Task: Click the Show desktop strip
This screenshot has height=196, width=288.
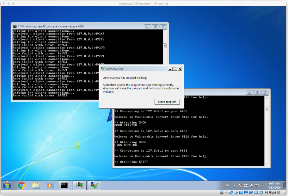Action: [284, 185]
